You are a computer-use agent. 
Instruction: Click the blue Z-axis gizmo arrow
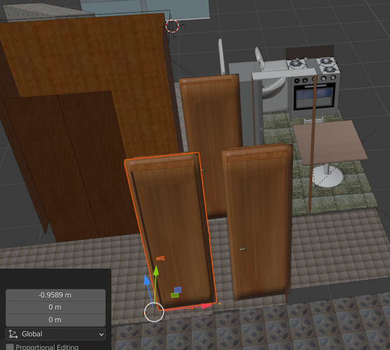click(x=147, y=280)
